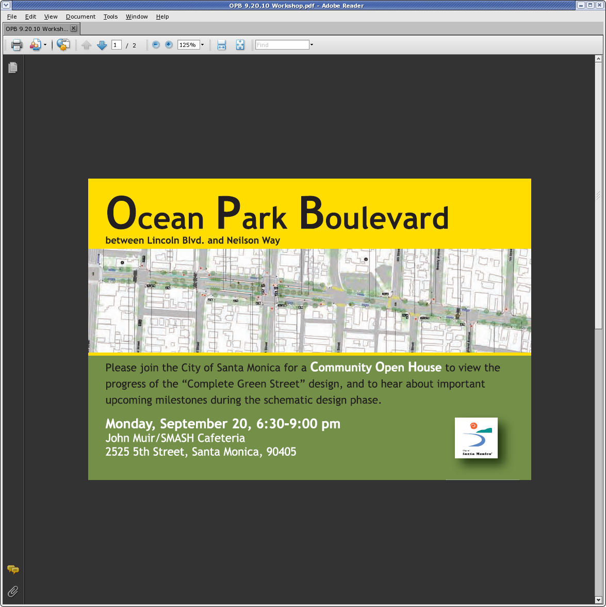Click the page number input field

point(117,45)
